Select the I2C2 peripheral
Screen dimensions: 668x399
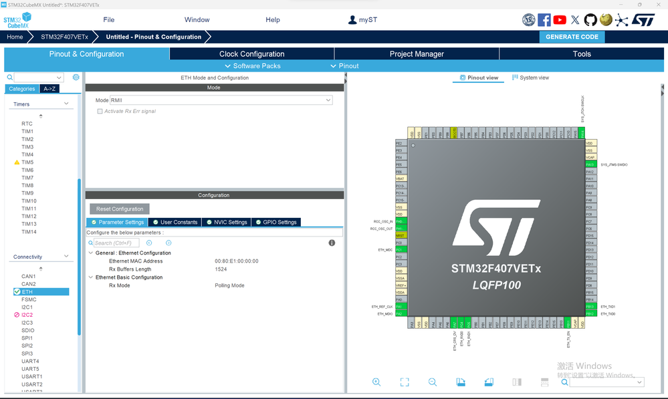(x=27, y=315)
